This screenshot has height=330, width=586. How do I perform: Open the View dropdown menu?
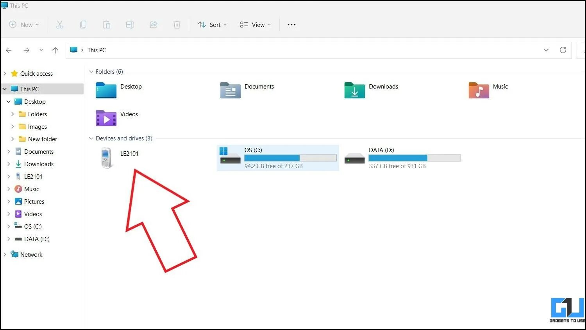pyautogui.click(x=255, y=25)
